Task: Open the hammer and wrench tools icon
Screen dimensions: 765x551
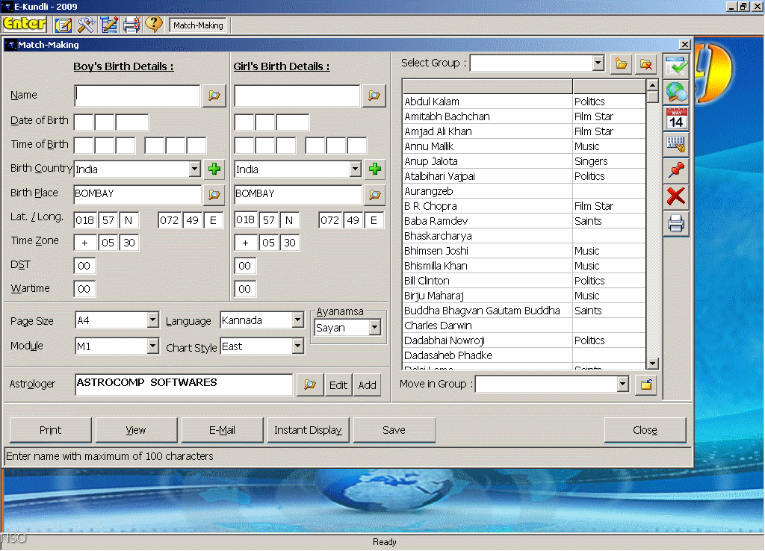Action: 87,25
